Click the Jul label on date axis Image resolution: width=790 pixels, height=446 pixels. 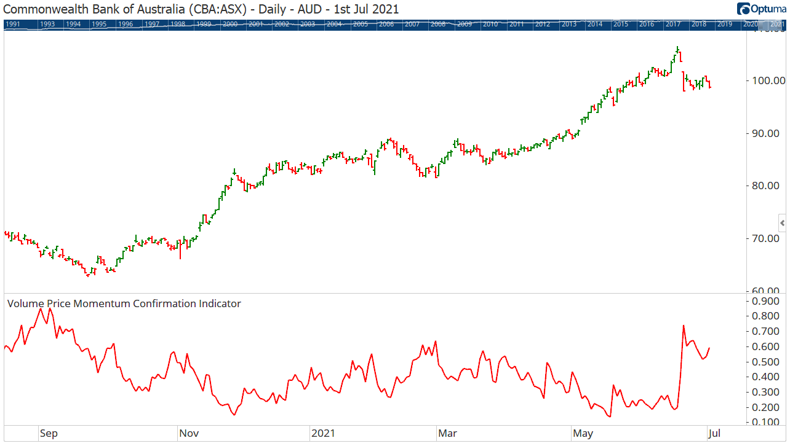(x=714, y=434)
